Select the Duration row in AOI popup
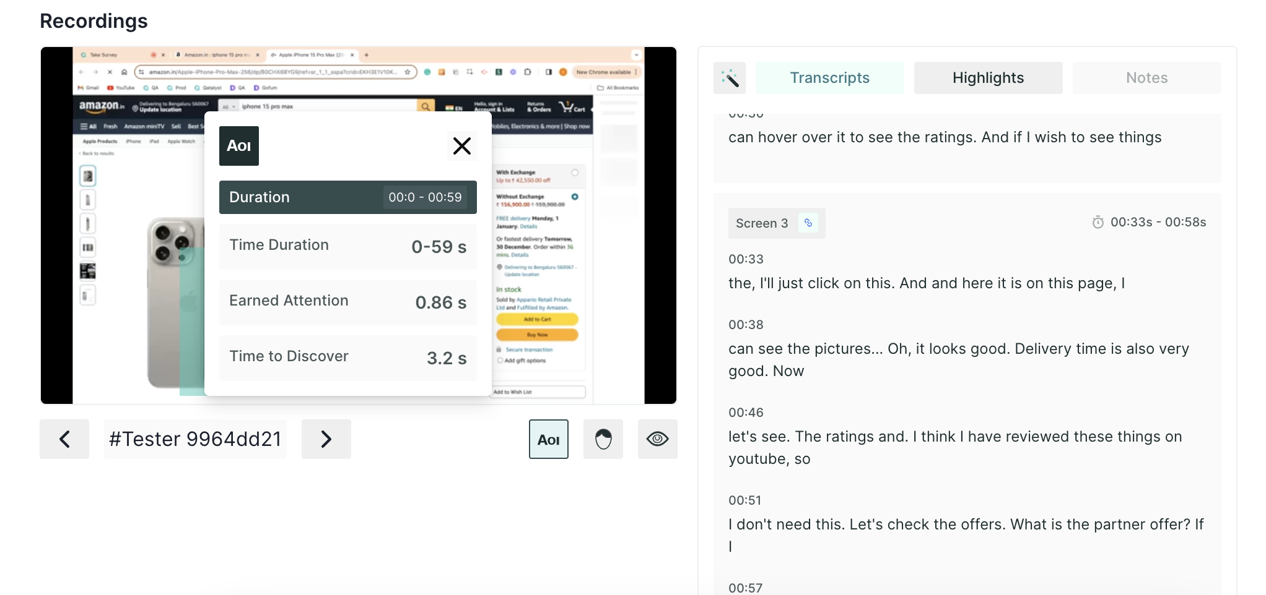The width and height of the screenshot is (1266, 595). (348, 197)
